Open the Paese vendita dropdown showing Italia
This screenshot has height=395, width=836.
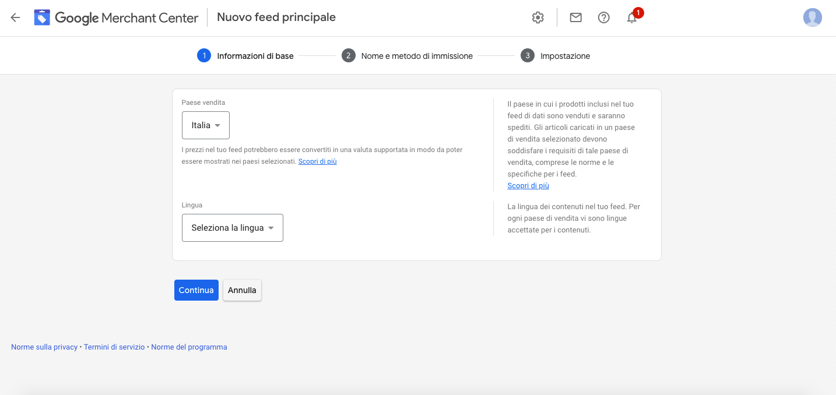[205, 125]
